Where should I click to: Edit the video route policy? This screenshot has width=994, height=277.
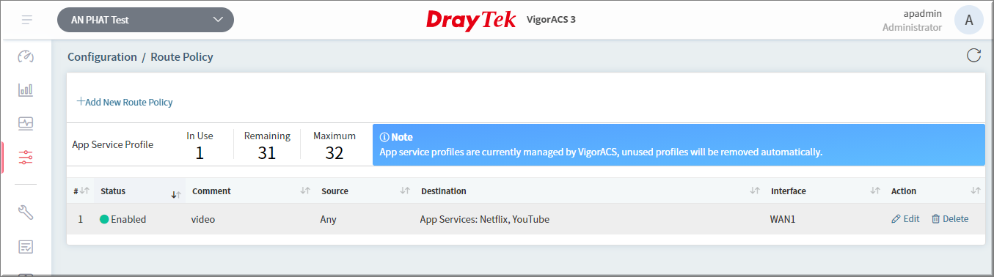(905, 218)
